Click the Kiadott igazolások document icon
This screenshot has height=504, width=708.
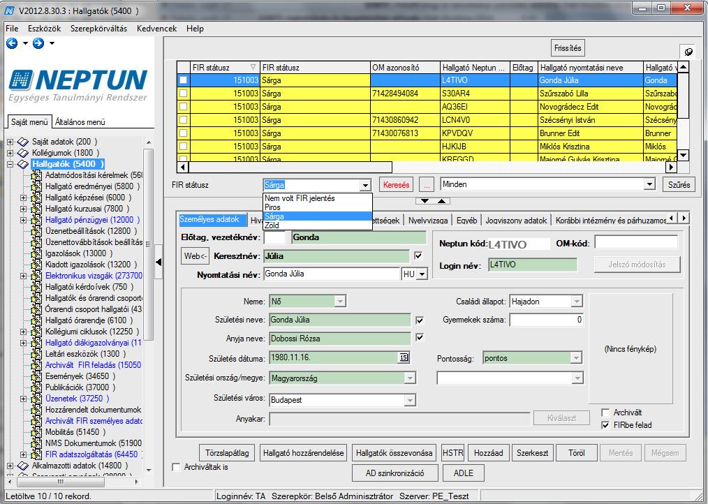point(36,265)
